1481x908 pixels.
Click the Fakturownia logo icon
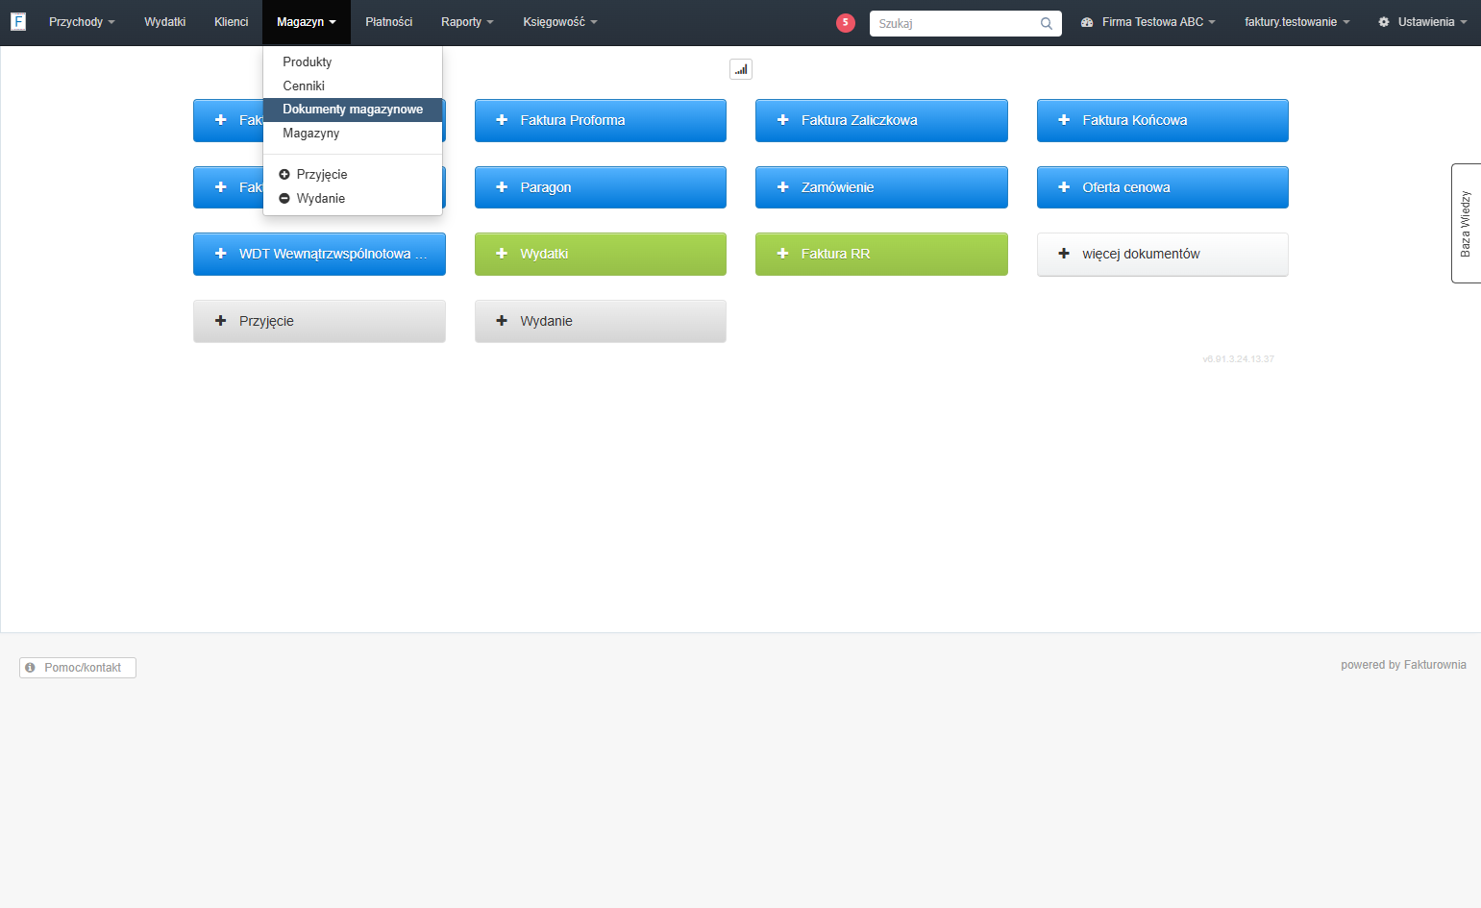coord(18,21)
